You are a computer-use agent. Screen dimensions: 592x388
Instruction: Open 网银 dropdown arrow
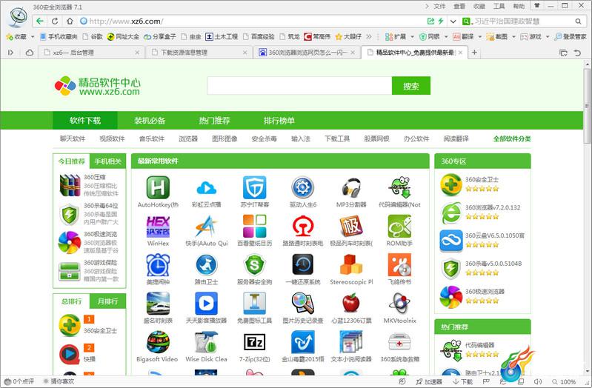point(446,36)
